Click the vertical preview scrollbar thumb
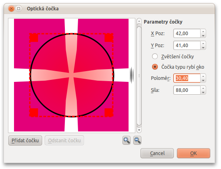The width and height of the screenshot is (221, 169). coord(139,76)
